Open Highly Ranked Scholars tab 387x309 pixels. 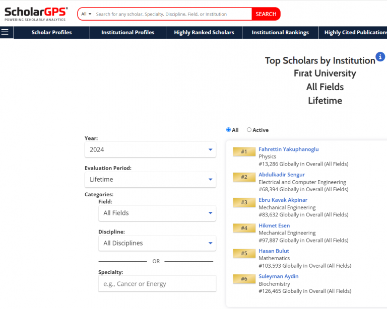pyautogui.click(x=204, y=33)
